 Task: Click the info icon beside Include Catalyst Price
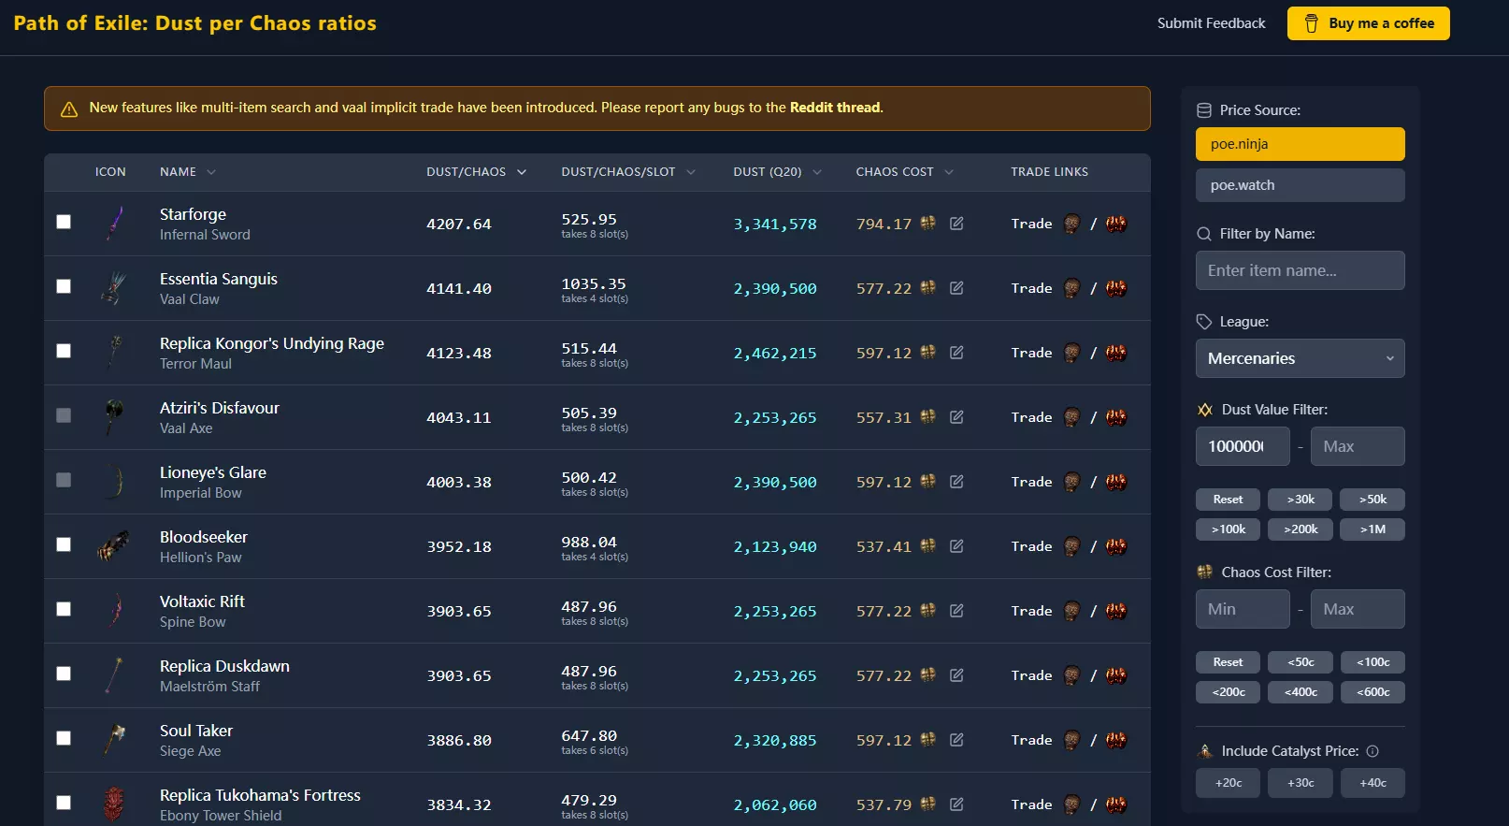(x=1372, y=751)
